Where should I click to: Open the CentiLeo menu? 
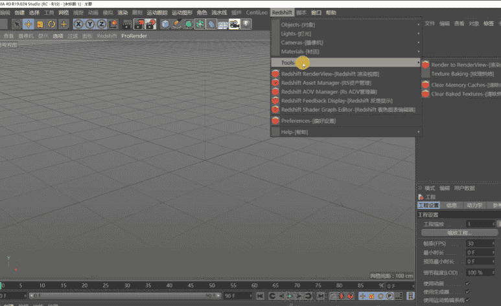tap(257, 12)
